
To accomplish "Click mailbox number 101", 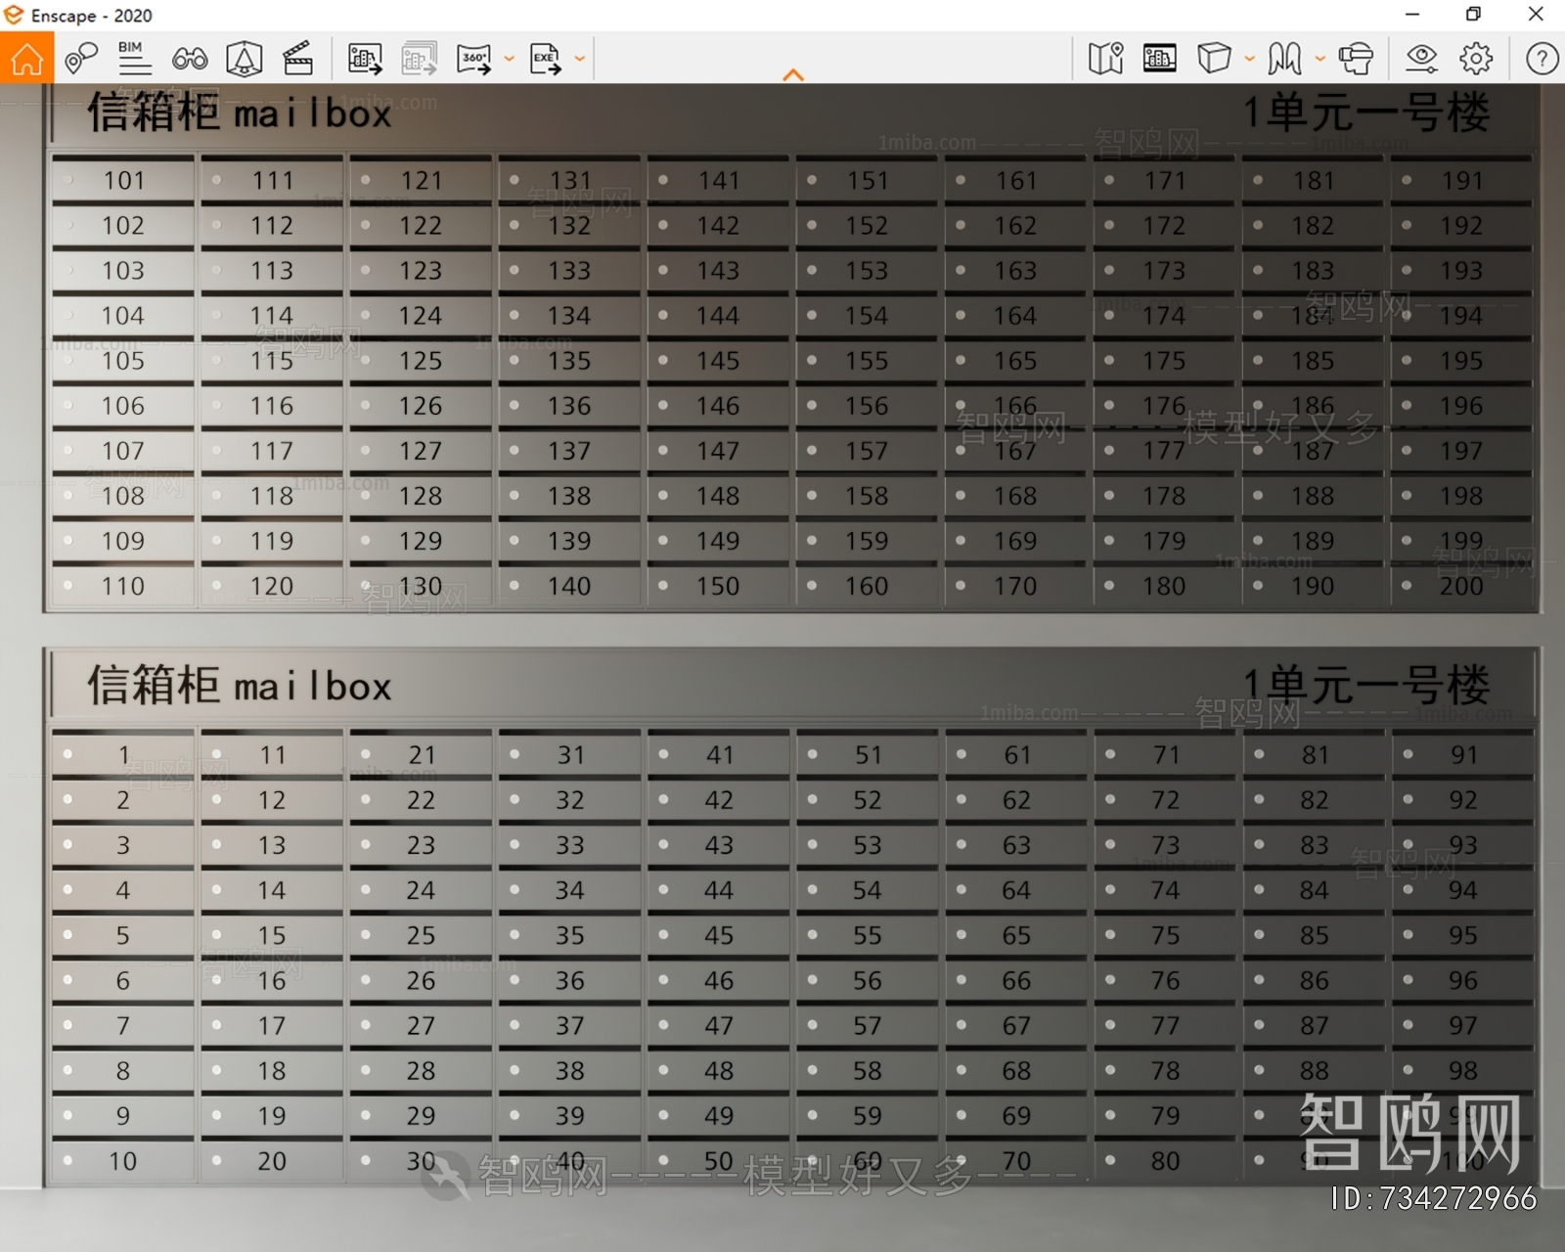I will click(123, 181).
